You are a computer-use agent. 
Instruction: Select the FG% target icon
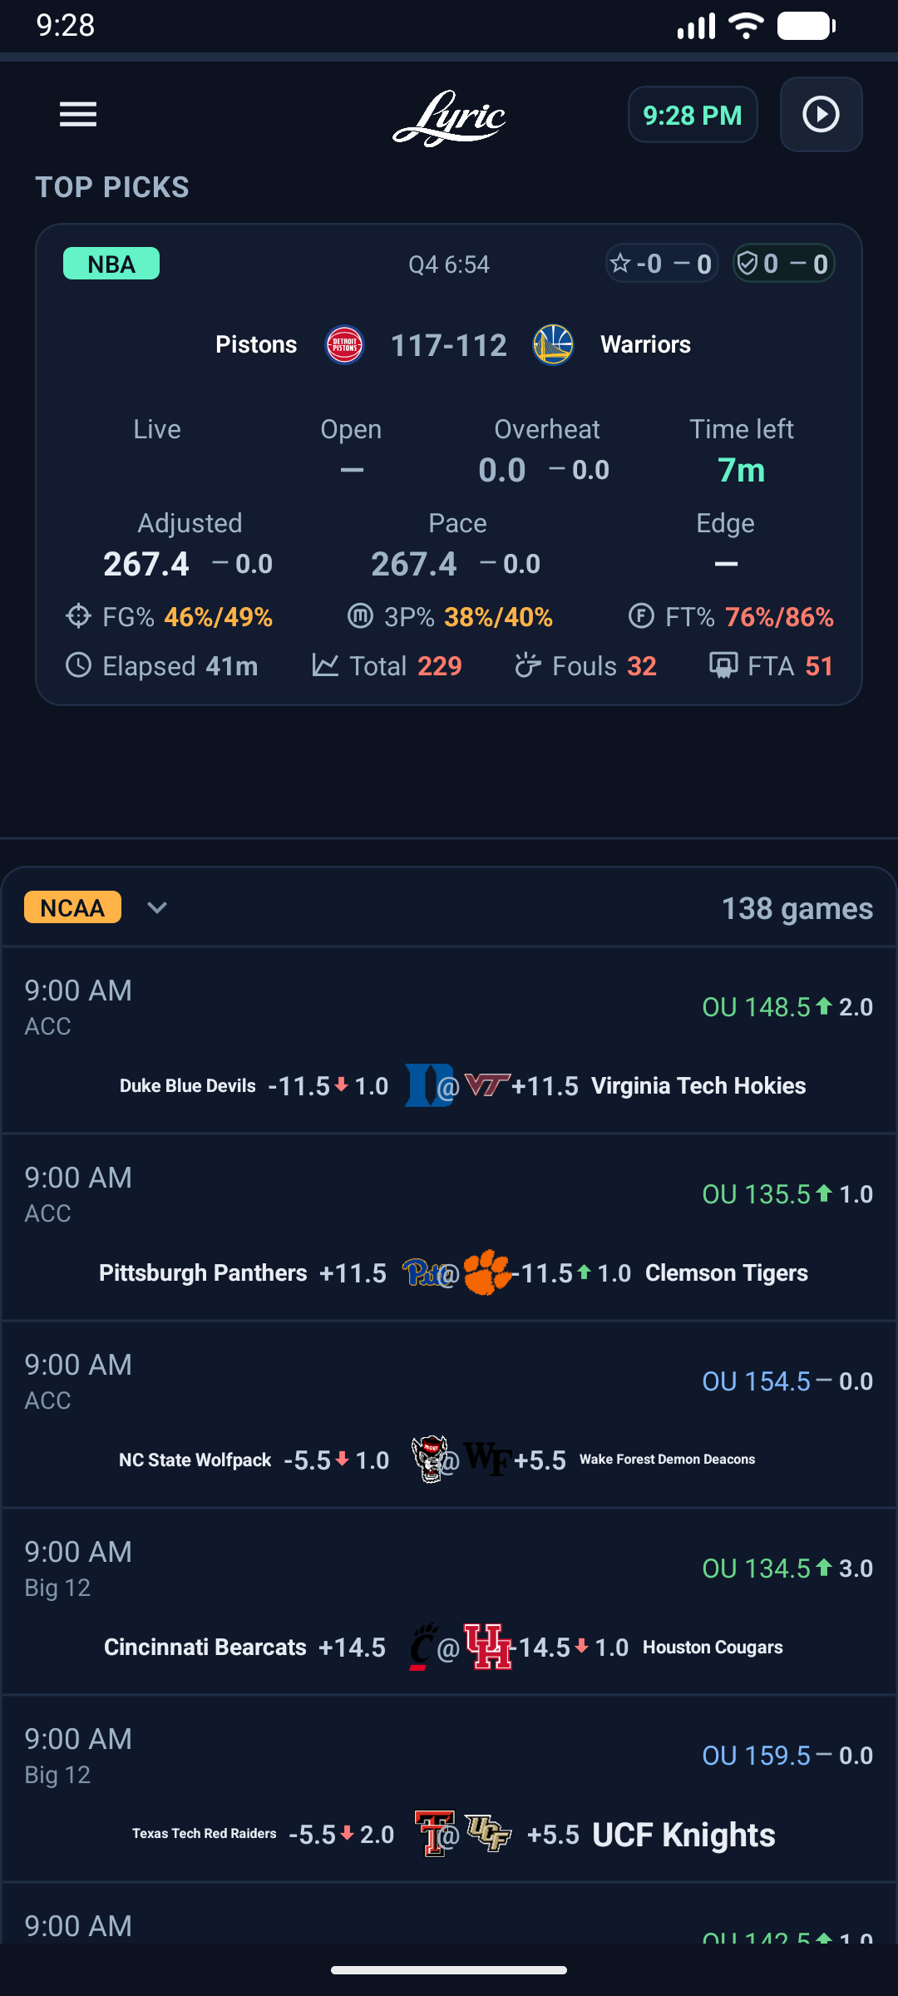pos(78,617)
